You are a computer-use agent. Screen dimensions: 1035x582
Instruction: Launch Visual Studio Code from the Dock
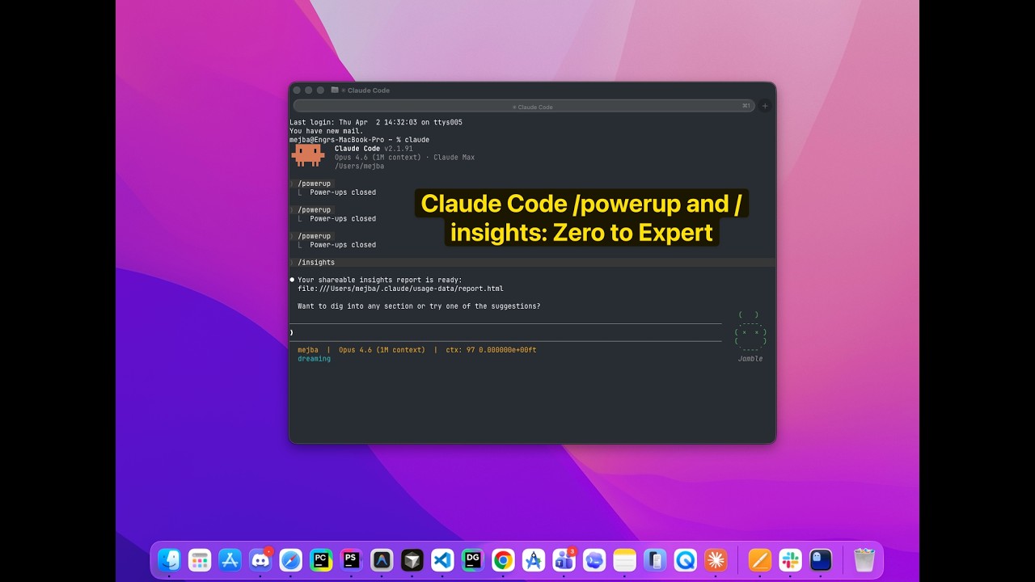point(442,559)
